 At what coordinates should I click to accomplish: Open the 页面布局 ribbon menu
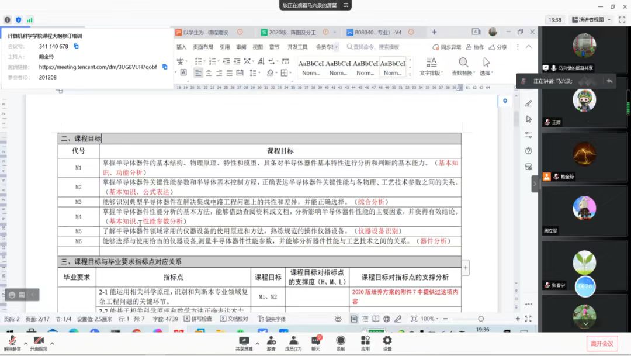tap(203, 47)
